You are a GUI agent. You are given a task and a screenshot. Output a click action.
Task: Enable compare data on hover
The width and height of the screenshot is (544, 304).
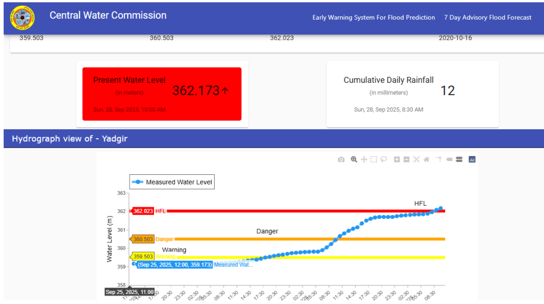(458, 159)
